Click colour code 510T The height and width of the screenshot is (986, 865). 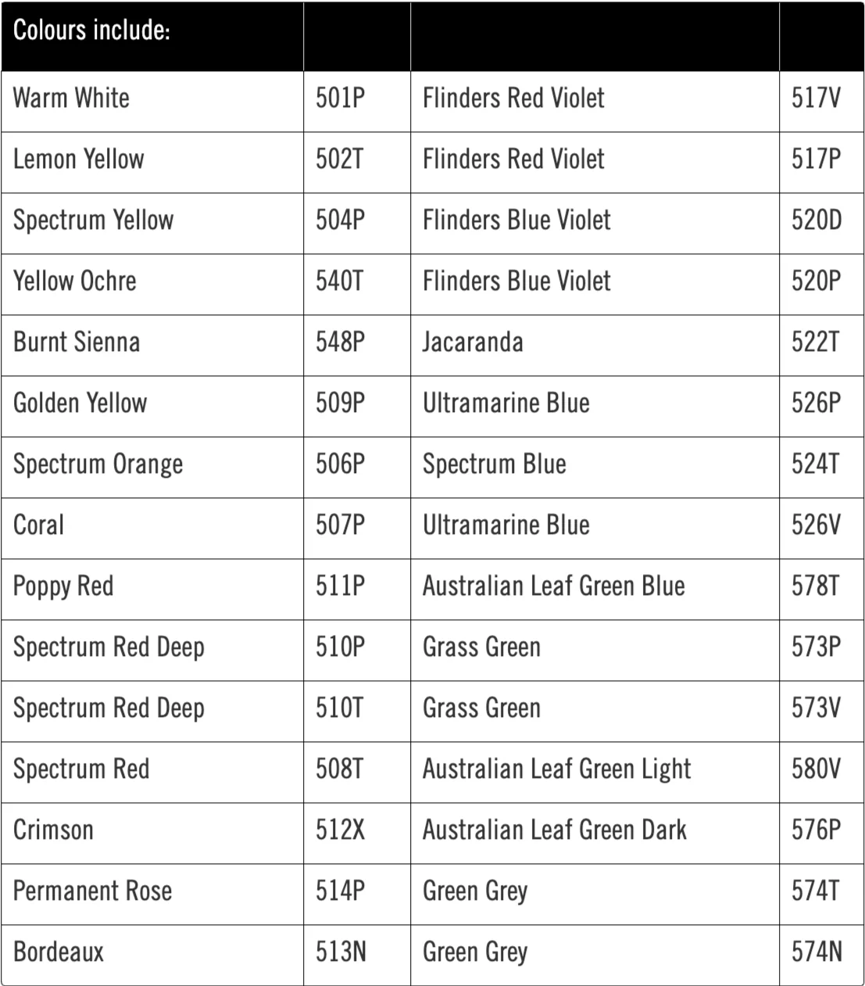click(x=340, y=708)
